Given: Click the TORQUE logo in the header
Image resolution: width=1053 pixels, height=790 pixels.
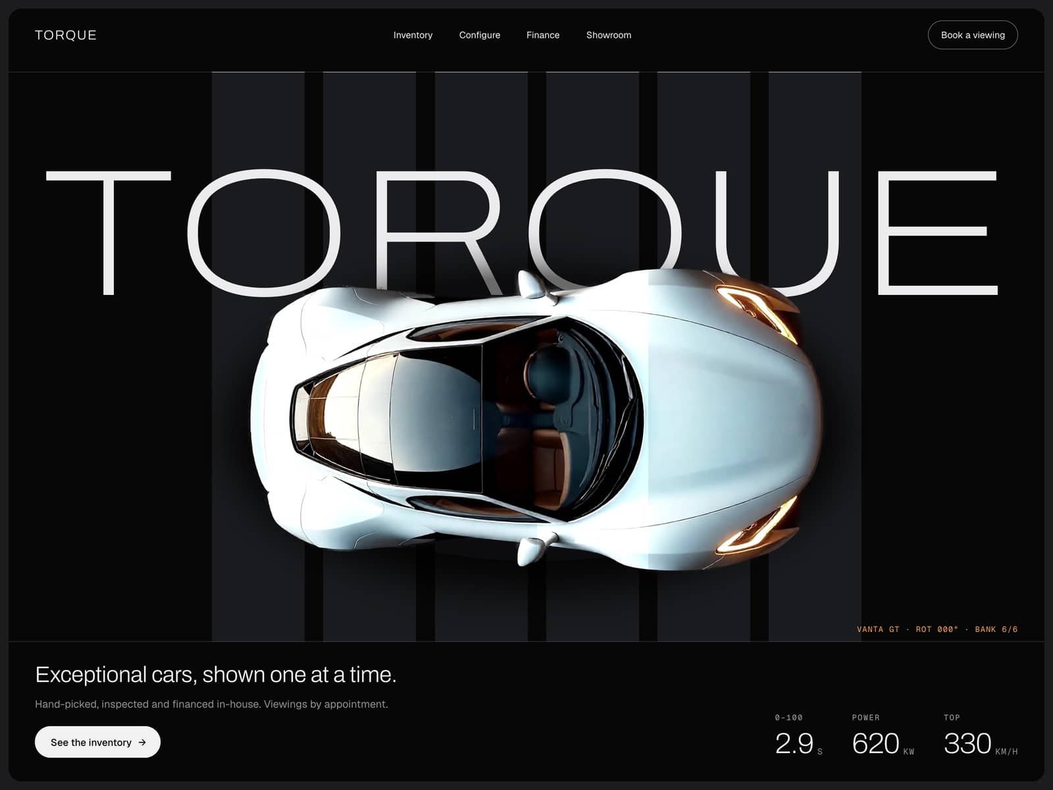Looking at the screenshot, I should click(66, 35).
